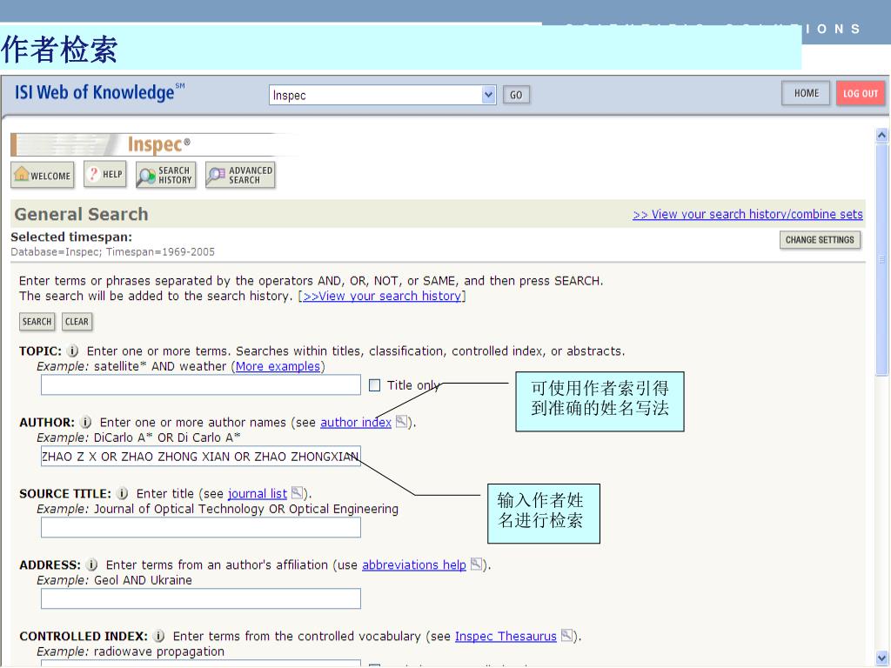This screenshot has width=891, height=668.
Task: Focus the TOPIC input field
Action: (x=201, y=384)
